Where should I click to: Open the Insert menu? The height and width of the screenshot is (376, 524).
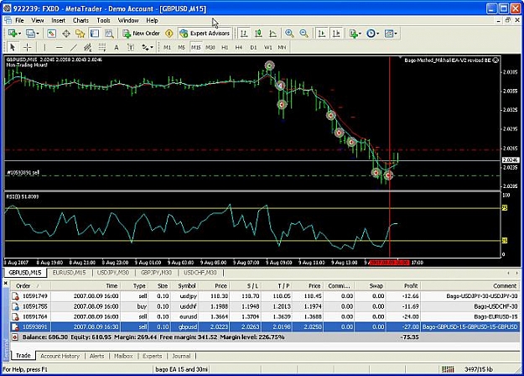(59, 20)
